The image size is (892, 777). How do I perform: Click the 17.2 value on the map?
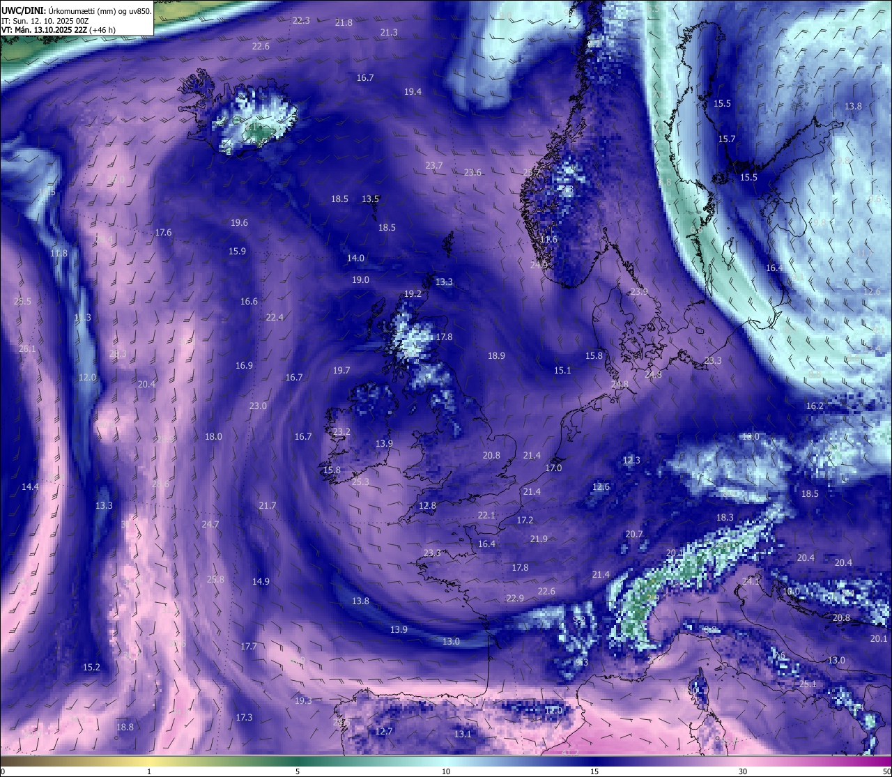[x=525, y=521]
